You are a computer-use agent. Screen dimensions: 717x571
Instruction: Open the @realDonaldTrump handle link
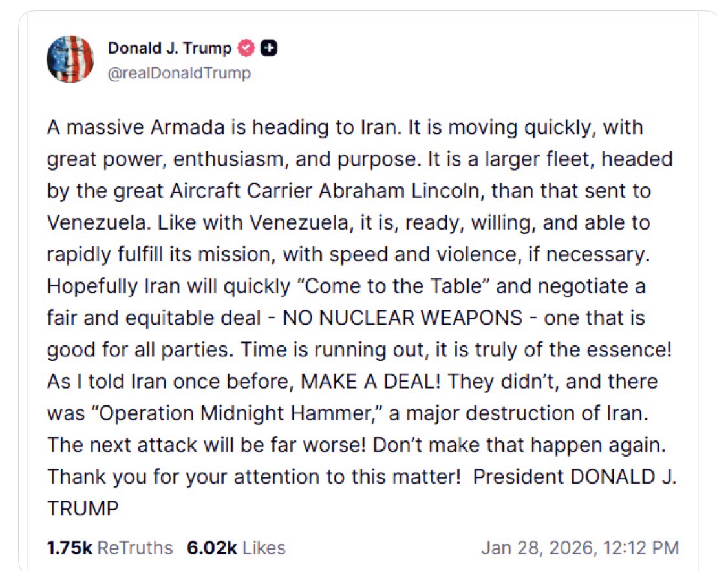(x=179, y=74)
